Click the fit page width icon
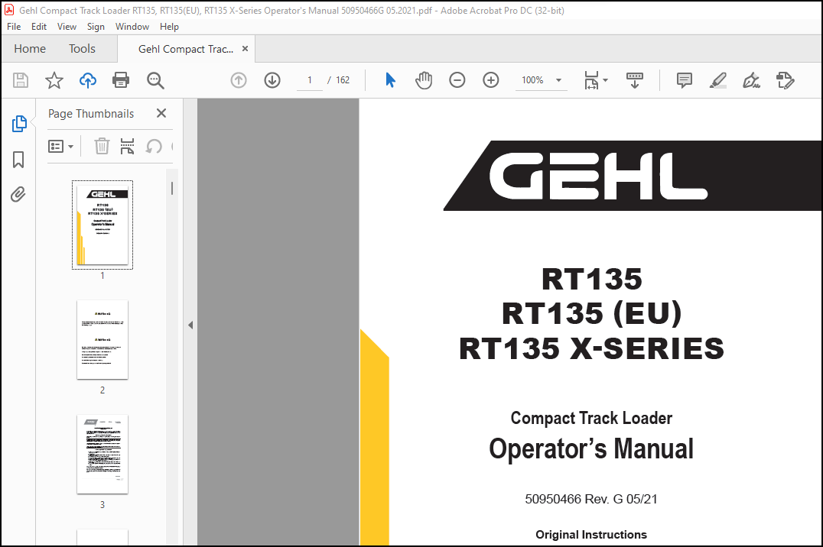 (x=591, y=80)
